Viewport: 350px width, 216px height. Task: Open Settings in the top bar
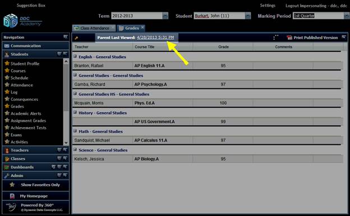point(268,6)
